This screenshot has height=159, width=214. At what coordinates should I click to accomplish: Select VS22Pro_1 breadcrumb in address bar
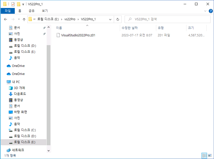88,19
